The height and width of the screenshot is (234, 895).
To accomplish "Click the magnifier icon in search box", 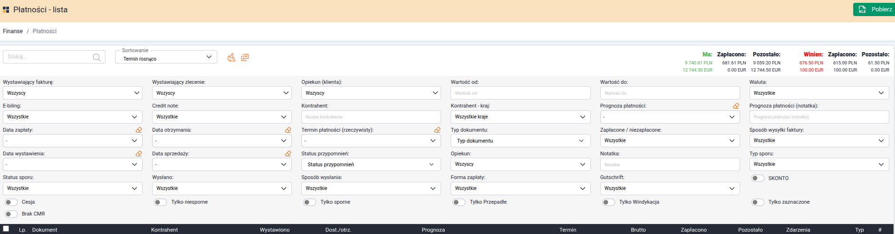I will (x=96, y=57).
